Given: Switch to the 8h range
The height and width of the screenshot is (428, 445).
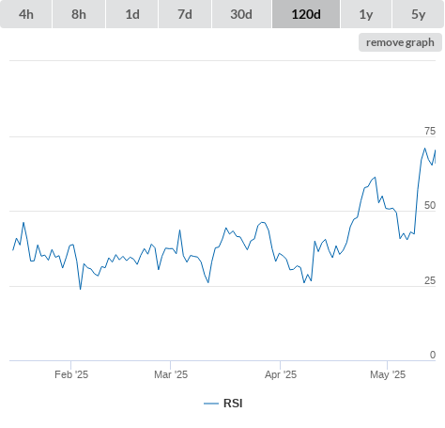Looking at the screenshot, I should 79,14.
